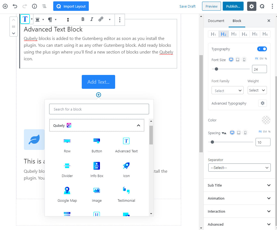277x230 pixels.
Task: Select H4 heading level
Action: click(x=244, y=34)
